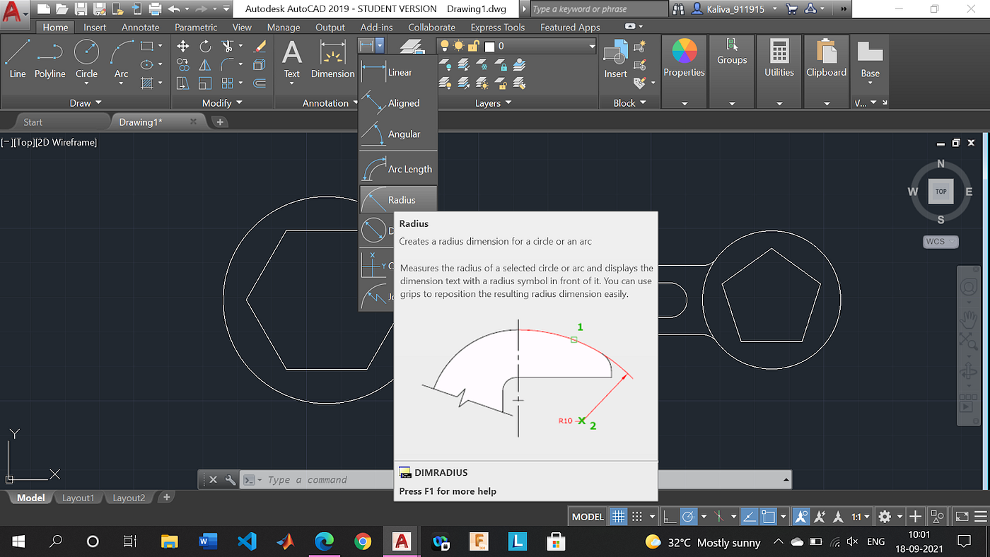Screen dimensions: 990x557
Task: Select the Move tool in Modify panel
Action: [x=182, y=47]
